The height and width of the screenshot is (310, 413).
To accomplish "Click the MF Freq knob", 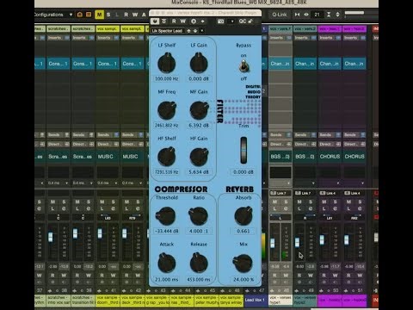I will tap(167, 110).
